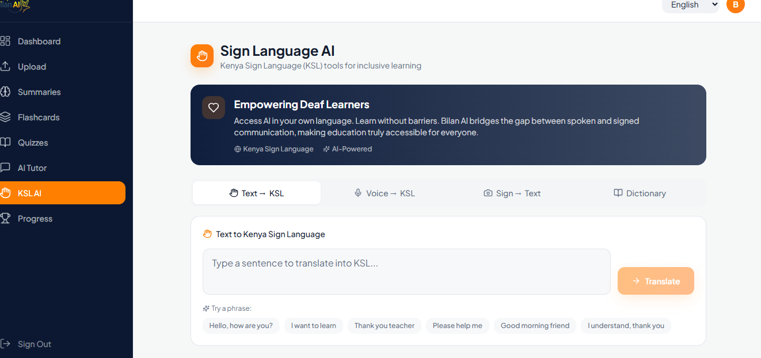Click the Sign Out door icon
The image size is (761, 358).
coord(5,344)
